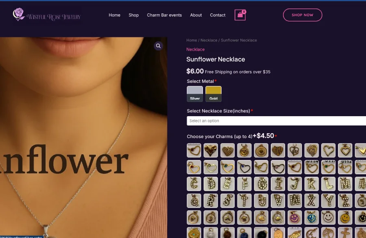Choose the rhinestone letter K charm
The image size is (366, 238).
312,184
